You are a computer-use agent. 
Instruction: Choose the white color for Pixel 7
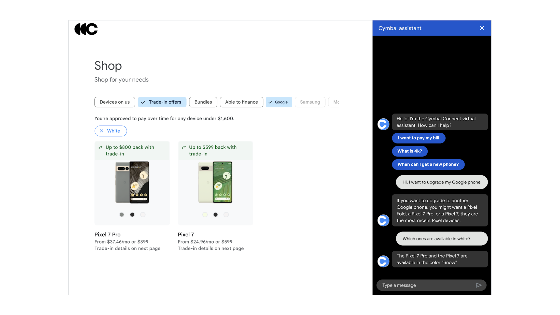(226, 215)
